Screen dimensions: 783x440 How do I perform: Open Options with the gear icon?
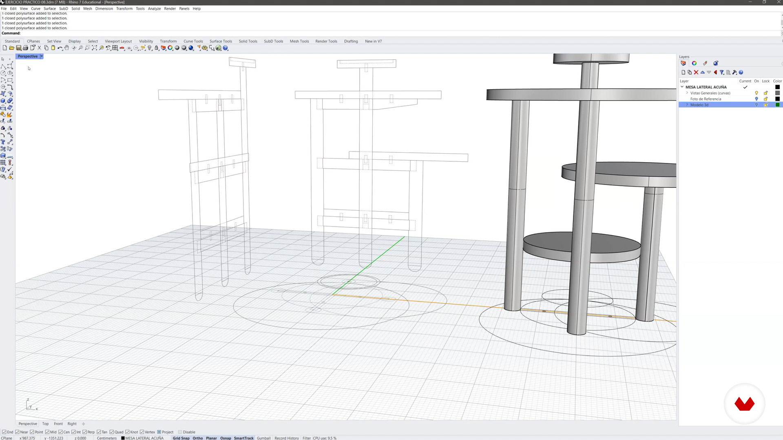click(x=205, y=48)
